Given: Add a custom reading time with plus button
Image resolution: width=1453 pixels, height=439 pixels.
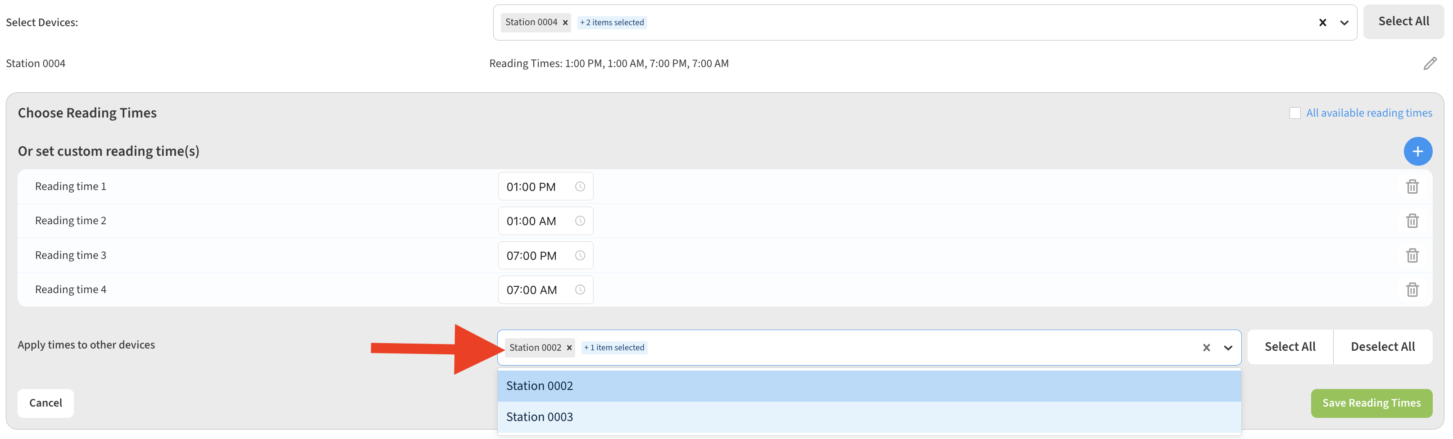Looking at the screenshot, I should coord(1417,151).
